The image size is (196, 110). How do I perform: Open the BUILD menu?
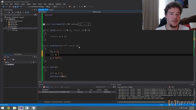pyautogui.click(x=23, y=4)
